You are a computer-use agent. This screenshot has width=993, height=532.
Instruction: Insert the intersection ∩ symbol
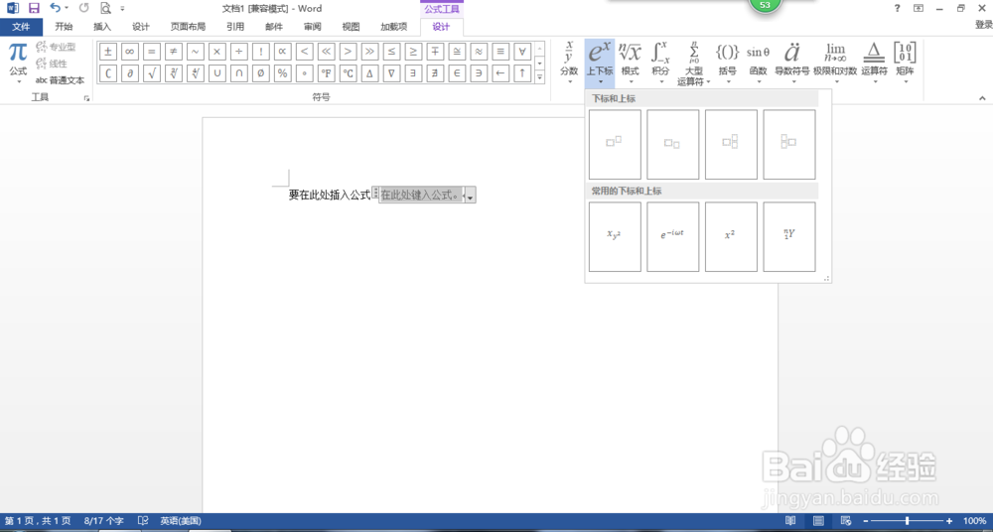click(238, 73)
